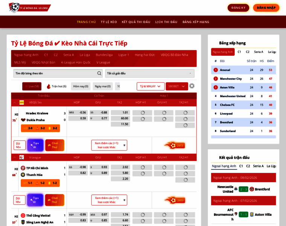Click the ĐĂNG KÝ button
286x226 pixels.
[238, 8]
